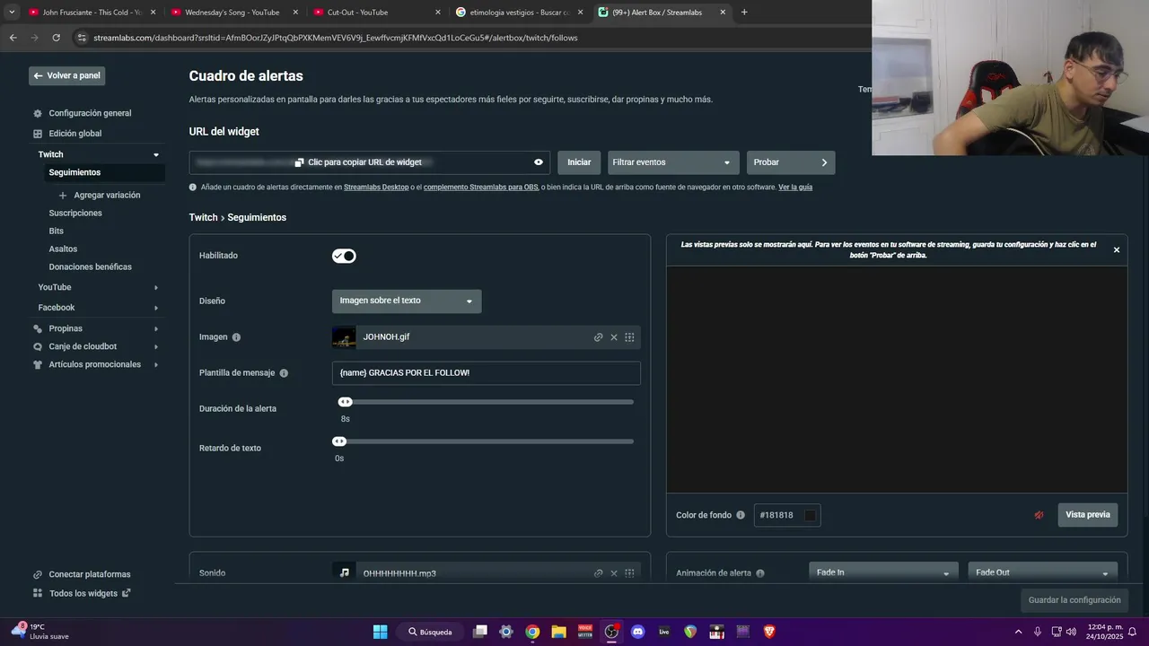Click the Retardo de texto slider handle
1149x646 pixels.
coord(339,441)
